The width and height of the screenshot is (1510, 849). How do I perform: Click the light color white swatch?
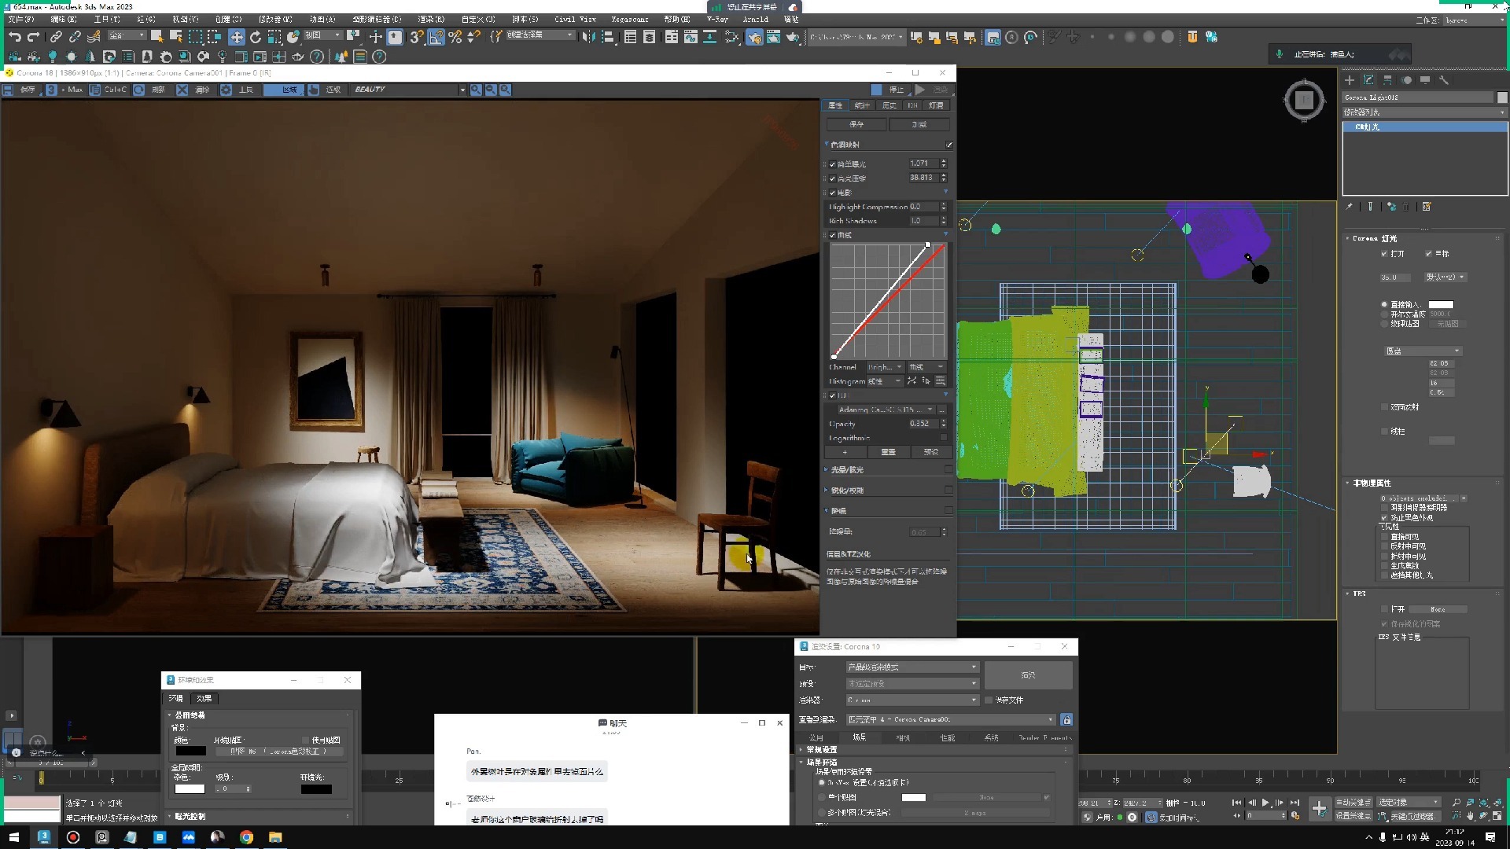click(x=1441, y=304)
